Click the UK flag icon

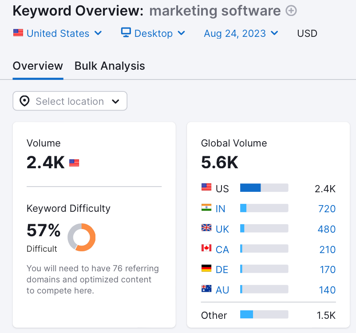point(206,229)
